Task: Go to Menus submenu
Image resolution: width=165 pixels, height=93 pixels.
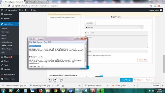Action: tap(4, 39)
